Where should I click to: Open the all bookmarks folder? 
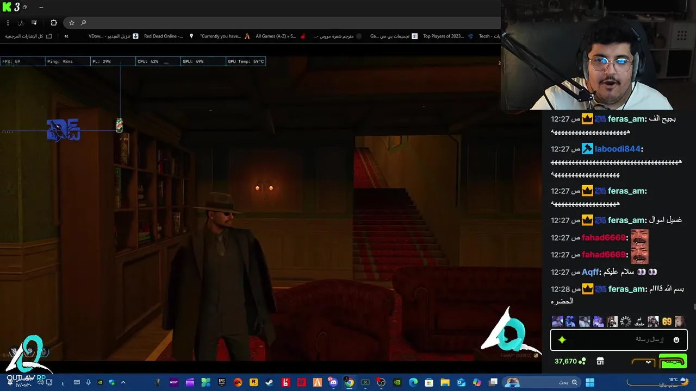point(28,36)
